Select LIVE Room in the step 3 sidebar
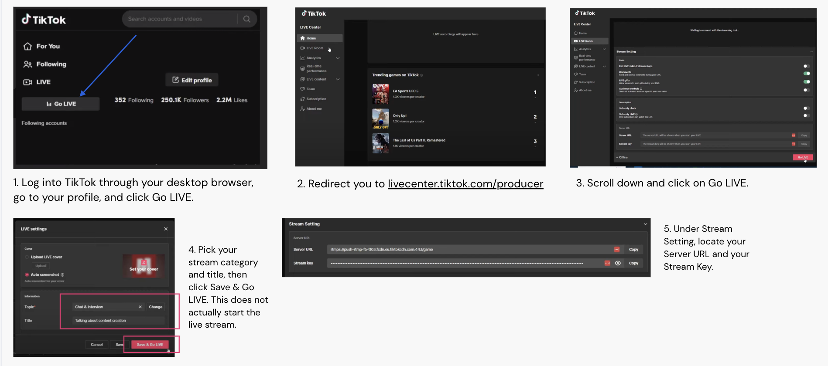 [589, 41]
